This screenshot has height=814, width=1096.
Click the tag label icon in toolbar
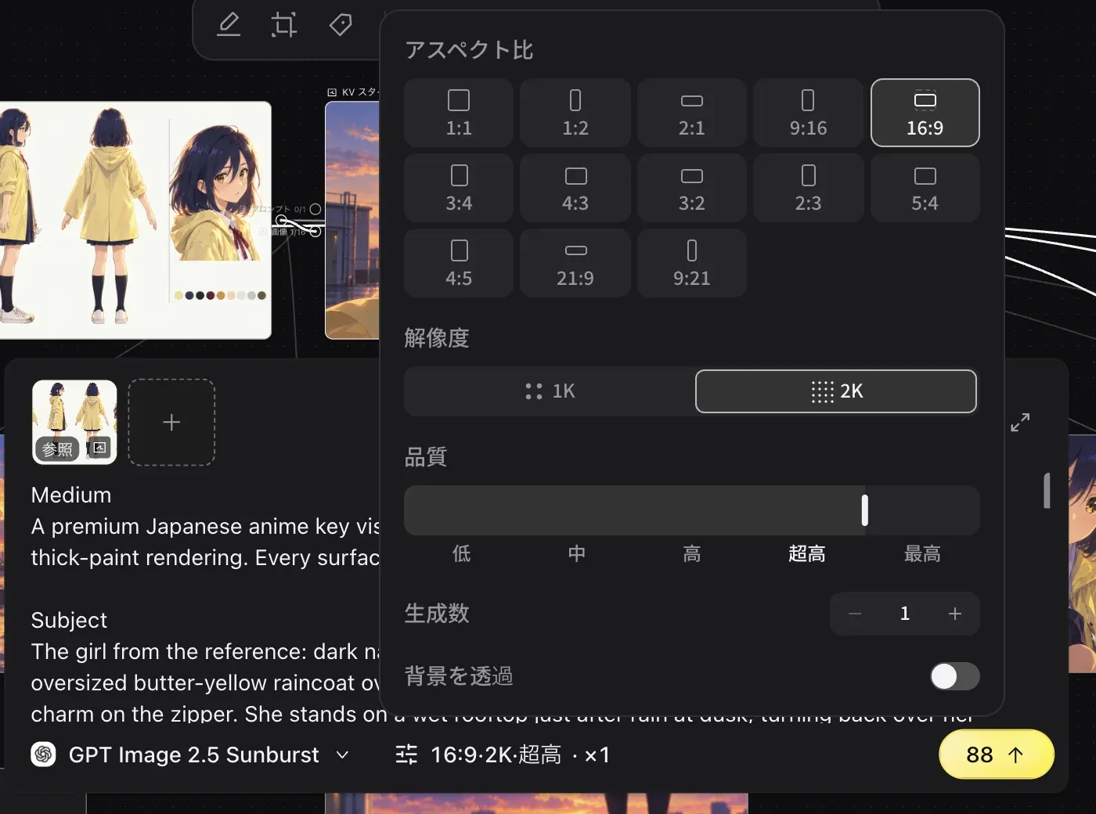coord(341,25)
